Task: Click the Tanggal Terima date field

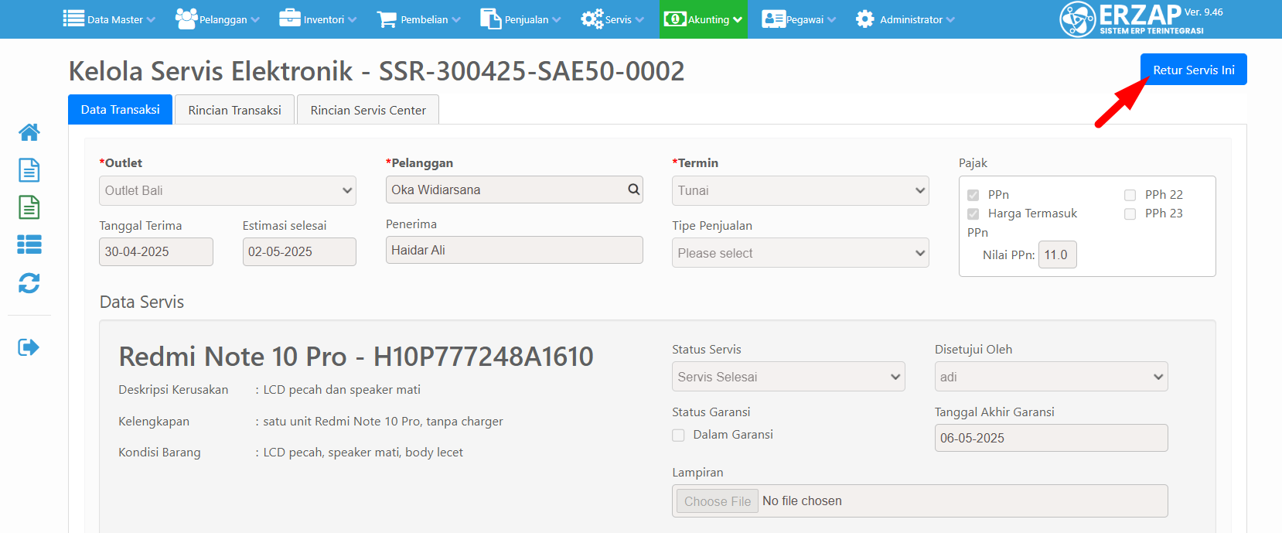Action: pyautogui.click(x=156, y=251)
